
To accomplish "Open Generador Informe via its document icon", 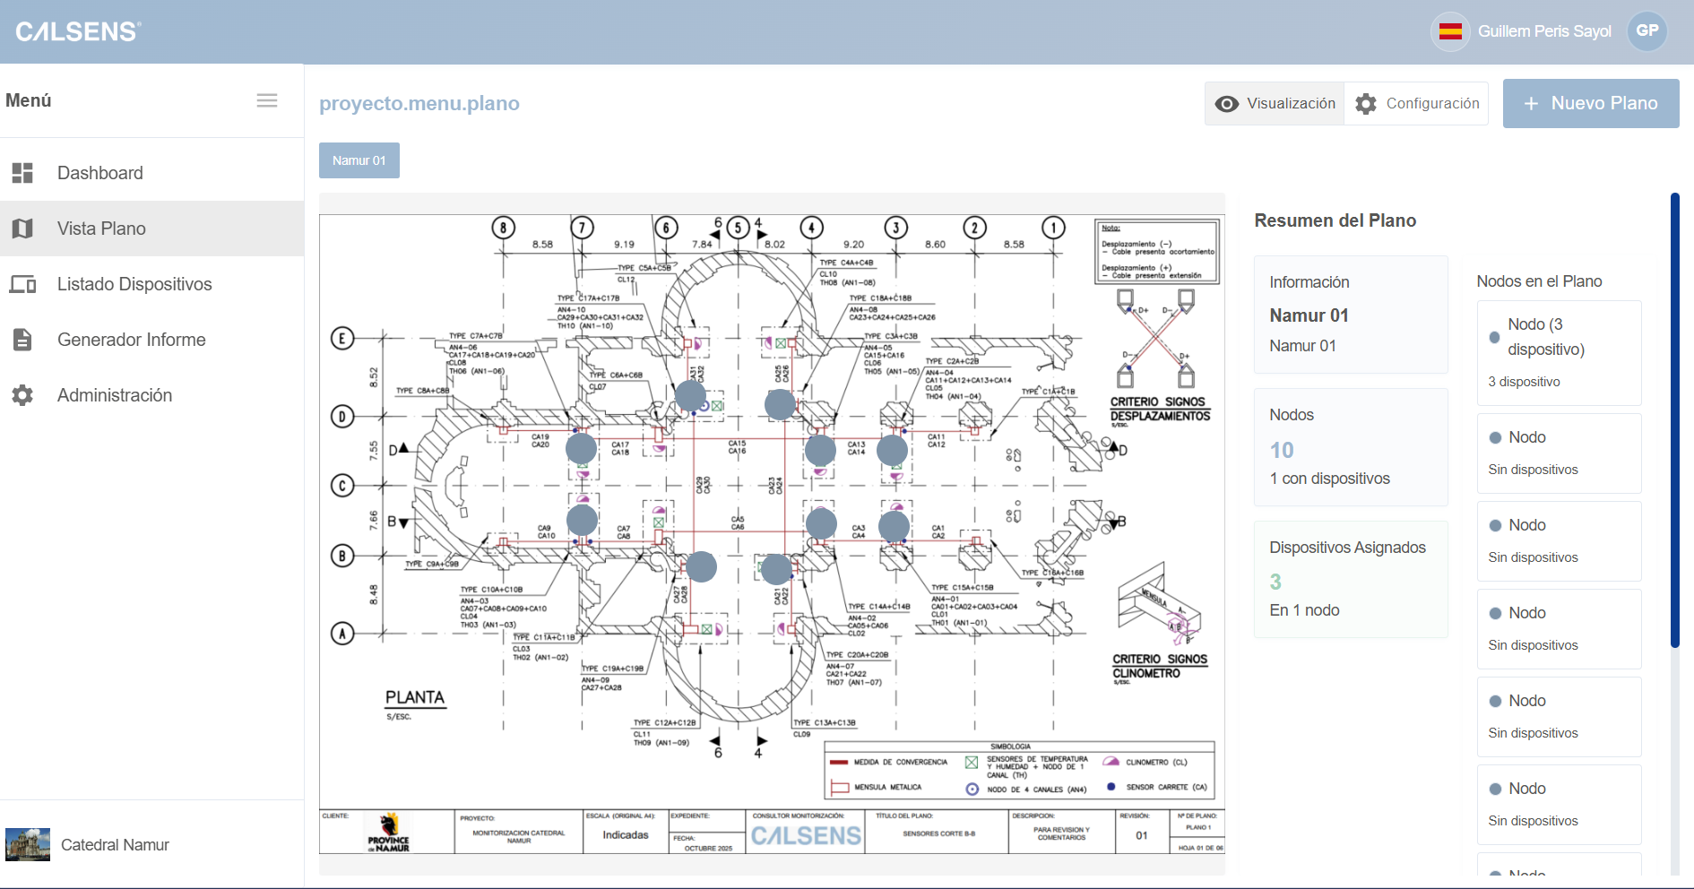I will (x=23, y=340).
